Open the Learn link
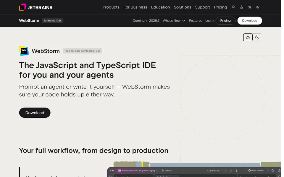This screenshot has height=177, width=284. 209,21
